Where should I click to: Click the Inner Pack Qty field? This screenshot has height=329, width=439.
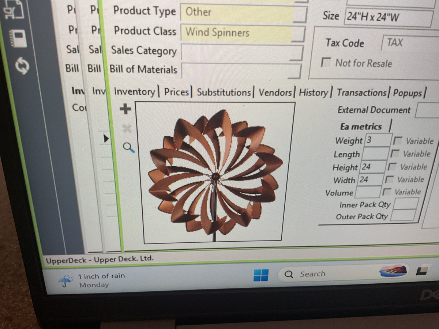click(405, 204)
